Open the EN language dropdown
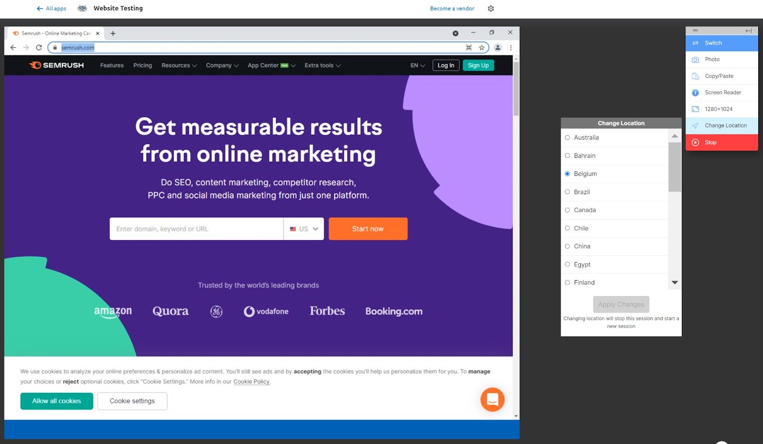The width and height of the screenshot is (763, 444). [417, 65]
